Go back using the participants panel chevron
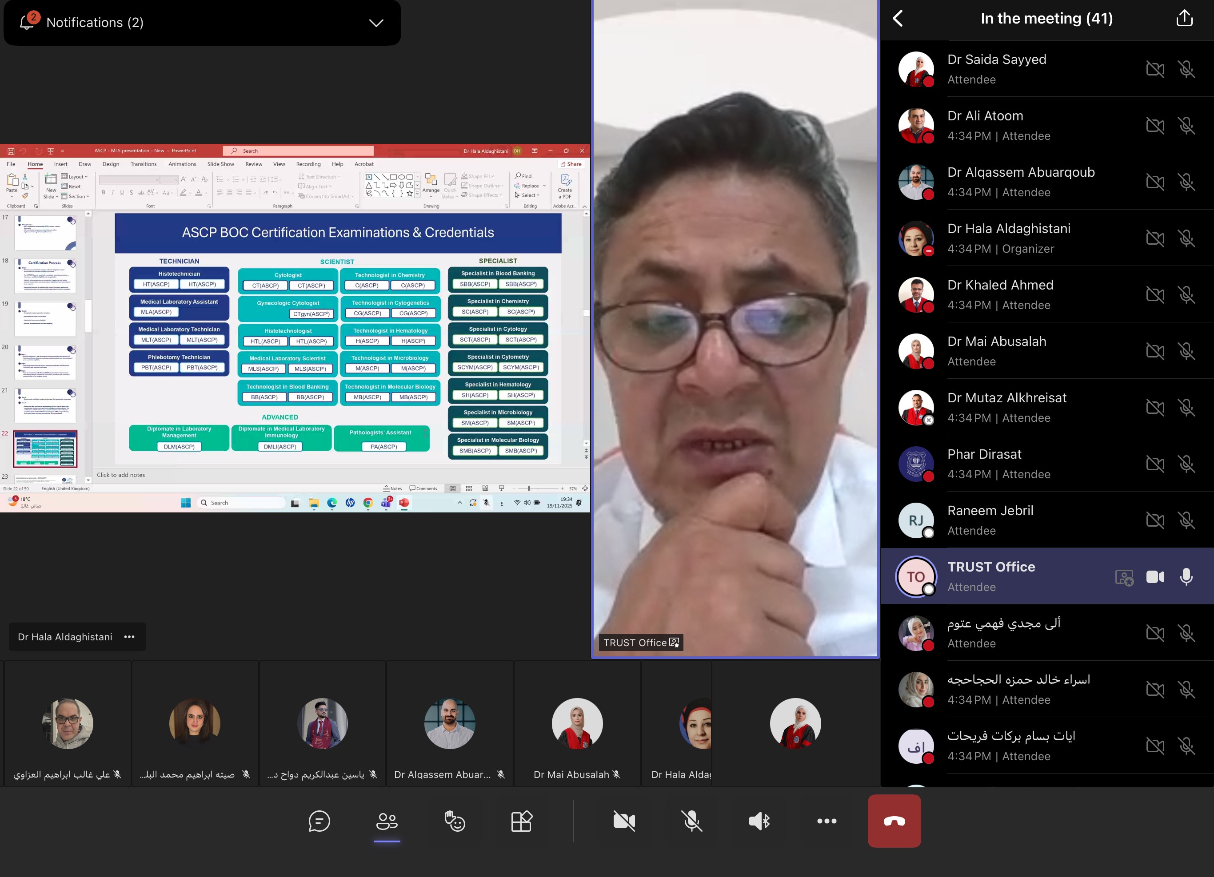Viewport: 1214px width, 877px height. (899, 18)
